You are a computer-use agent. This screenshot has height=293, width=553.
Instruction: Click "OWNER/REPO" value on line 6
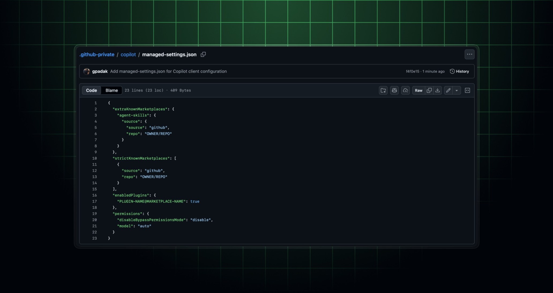point(158,134)
